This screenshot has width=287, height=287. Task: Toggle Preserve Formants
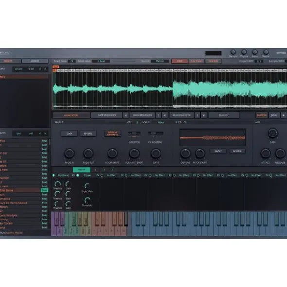click(x=112, y=134)
